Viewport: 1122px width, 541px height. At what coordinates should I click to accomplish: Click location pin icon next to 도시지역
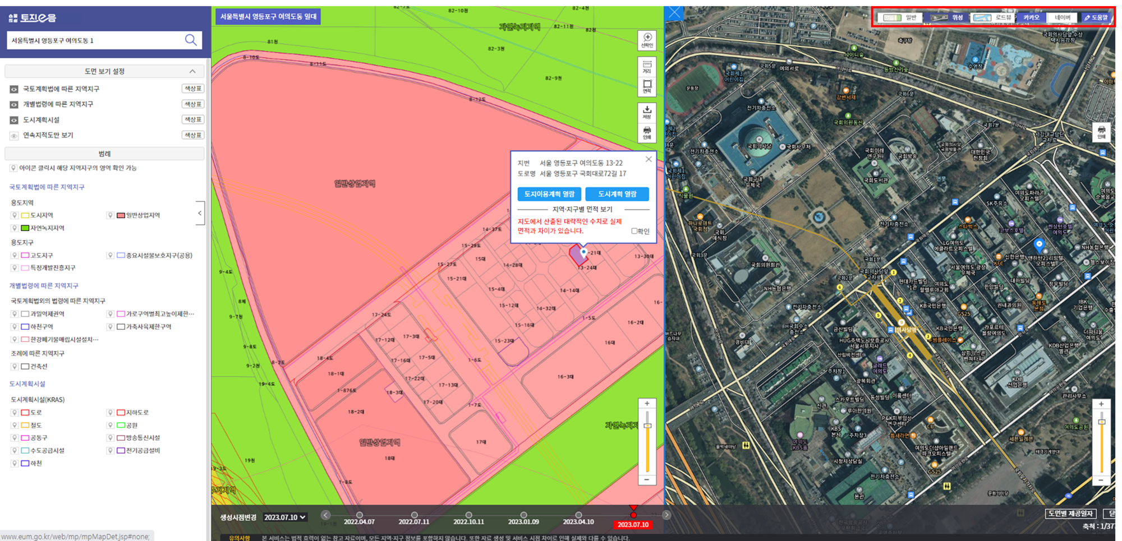[x=14, y=215]
